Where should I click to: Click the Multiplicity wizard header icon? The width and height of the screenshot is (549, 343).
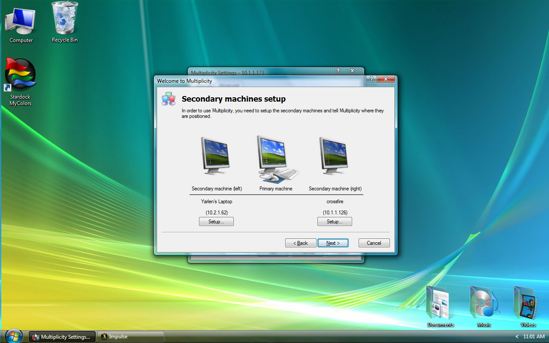tap(169, 99)
